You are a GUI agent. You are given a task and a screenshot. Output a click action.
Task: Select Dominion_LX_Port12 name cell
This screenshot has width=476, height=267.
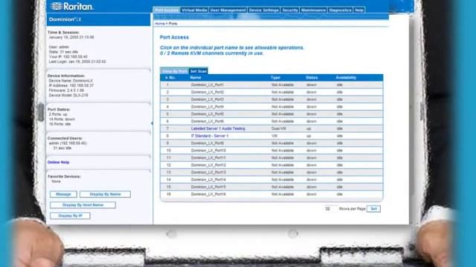click(x=208, y=165)
